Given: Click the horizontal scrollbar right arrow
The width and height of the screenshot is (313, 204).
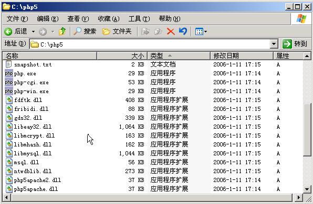Looking at the screenshot, I should (299, 197).
